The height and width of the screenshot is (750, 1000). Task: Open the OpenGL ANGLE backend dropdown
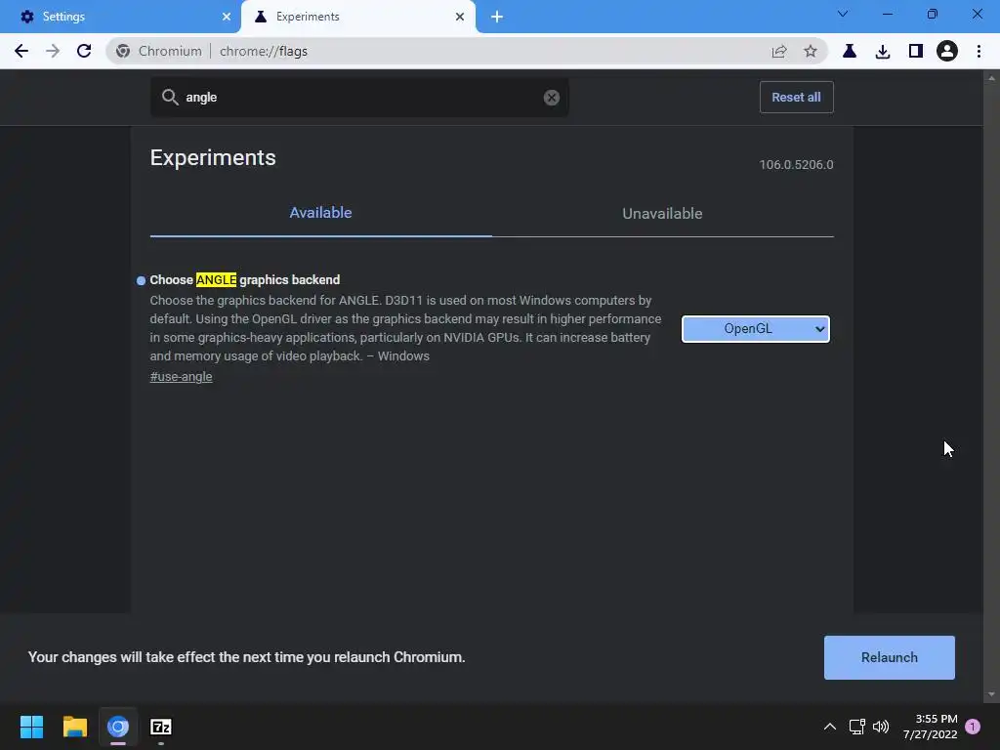pos(756,329)
